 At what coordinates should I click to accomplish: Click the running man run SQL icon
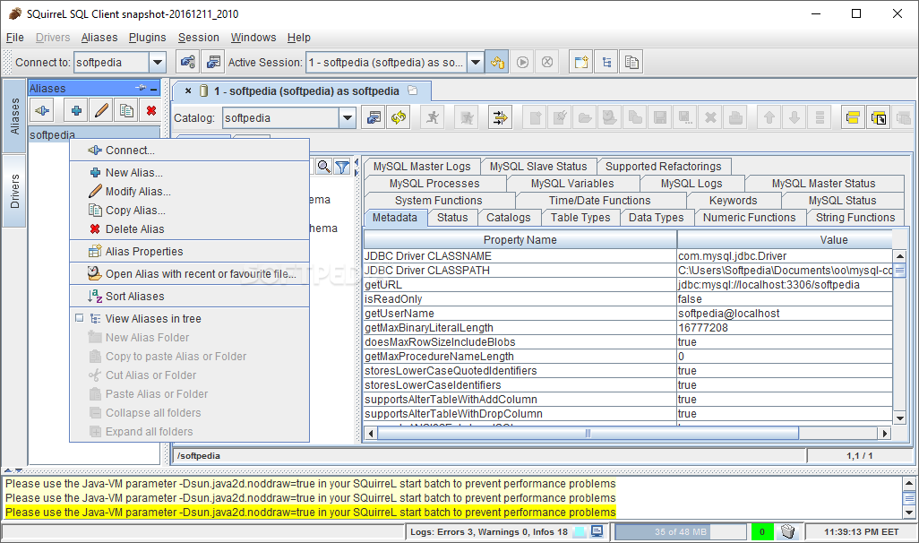(433, 118)
